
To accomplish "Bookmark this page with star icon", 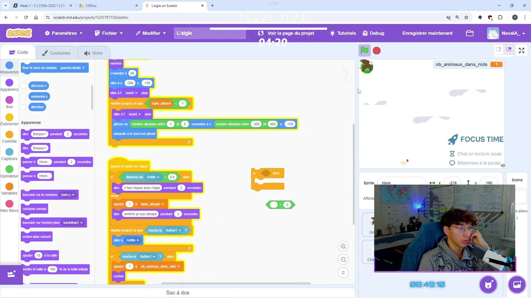I will [466, 17].
